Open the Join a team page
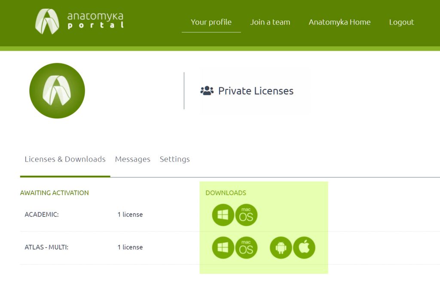 (270, 22)
